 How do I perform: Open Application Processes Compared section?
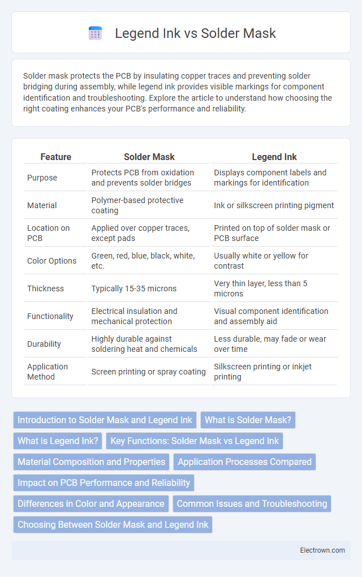tap(245, 462)
